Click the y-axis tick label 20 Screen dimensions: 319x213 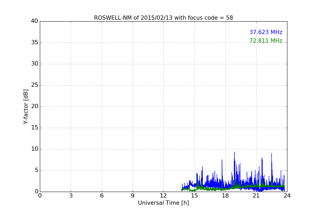click(35, 106)
